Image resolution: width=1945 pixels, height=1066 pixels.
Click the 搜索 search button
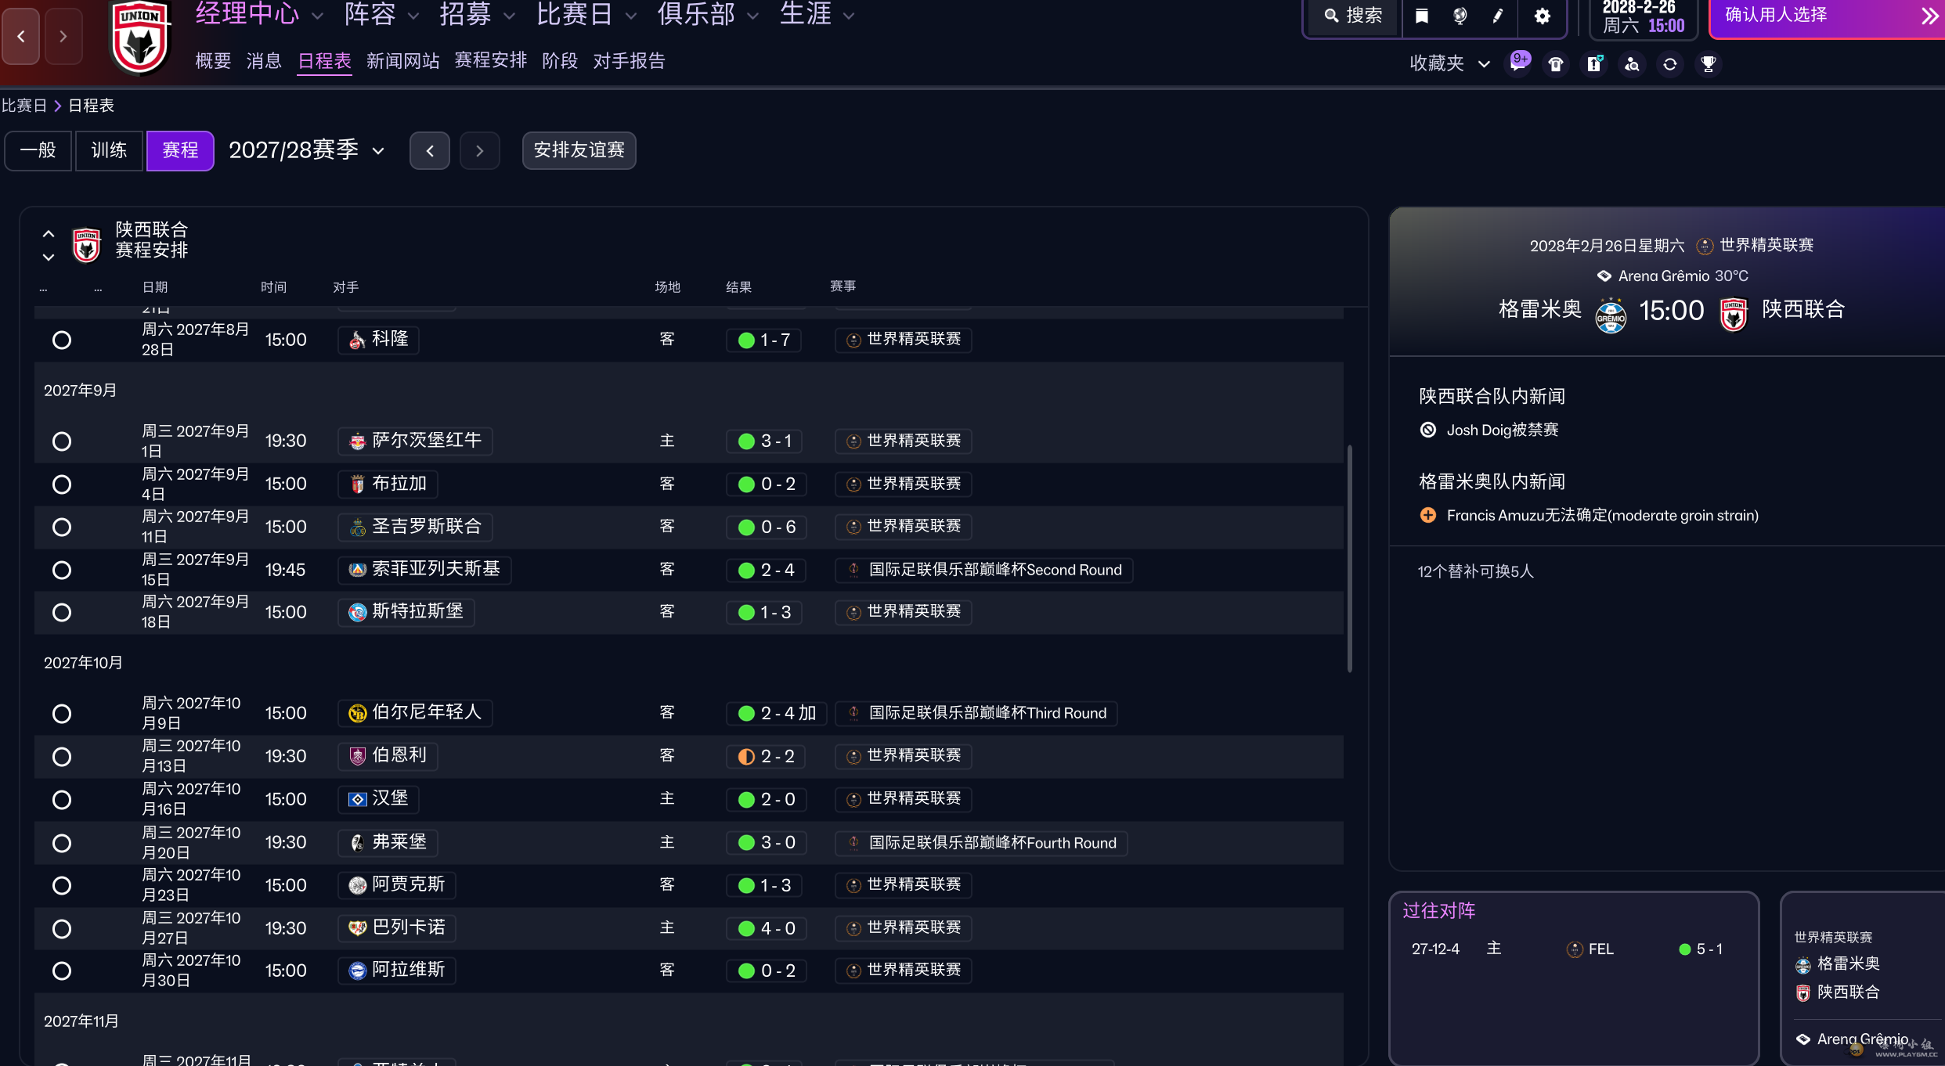click(1352, 16)
